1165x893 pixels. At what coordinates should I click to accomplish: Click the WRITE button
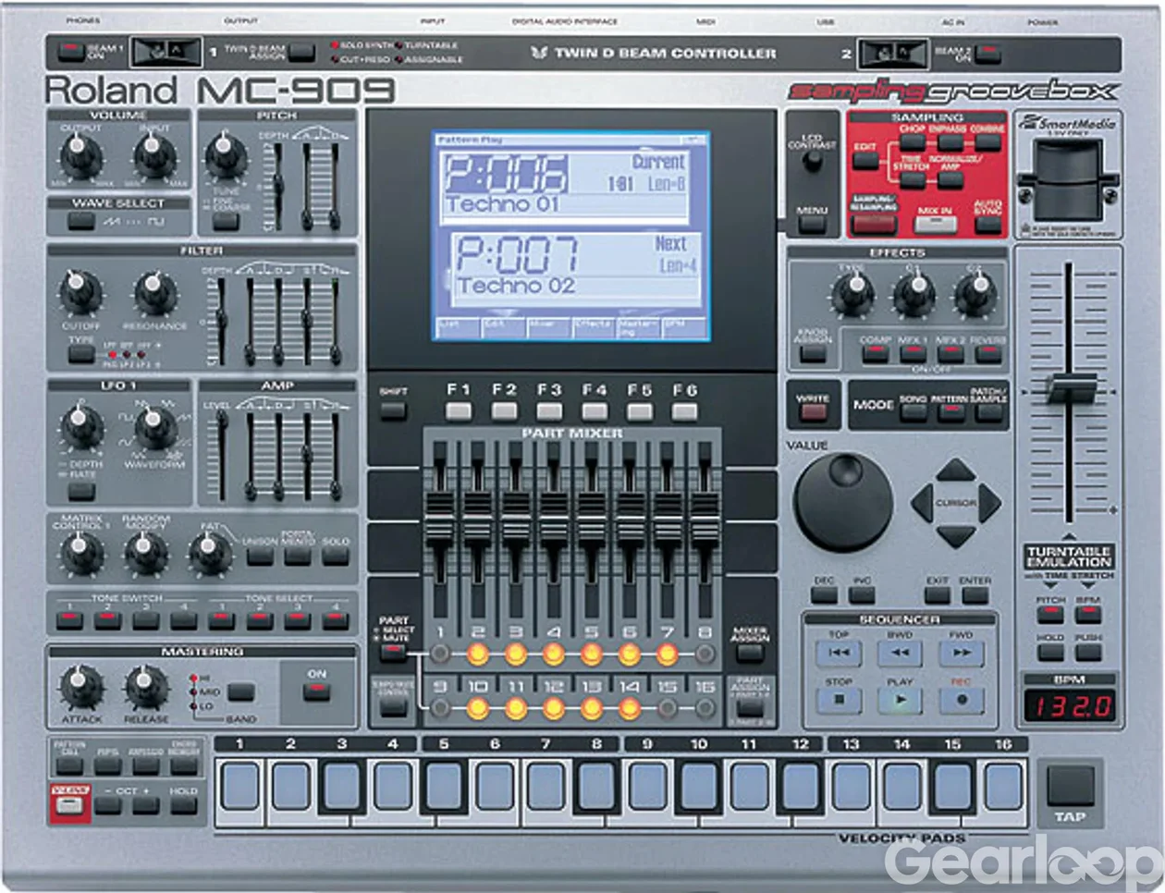click(x=813, y=412)
